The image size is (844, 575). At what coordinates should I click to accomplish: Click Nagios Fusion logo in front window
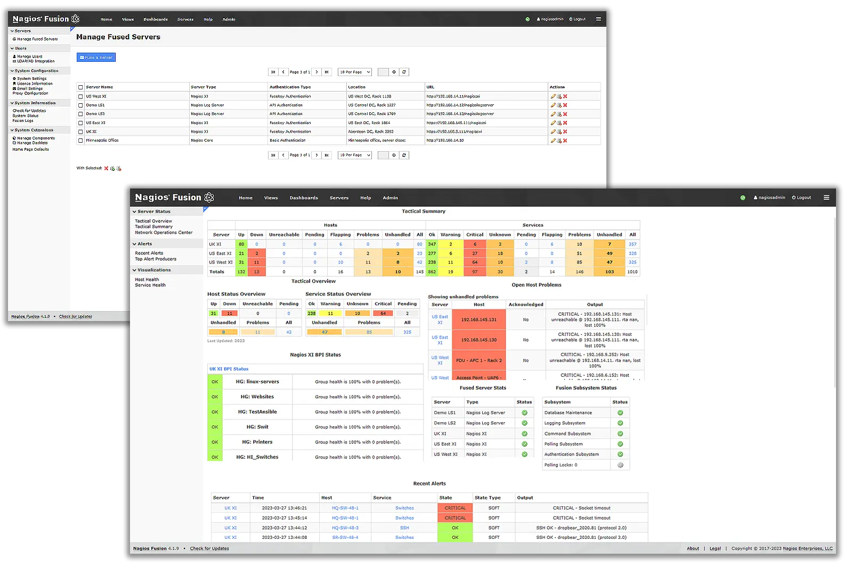(x=174, y=198)
